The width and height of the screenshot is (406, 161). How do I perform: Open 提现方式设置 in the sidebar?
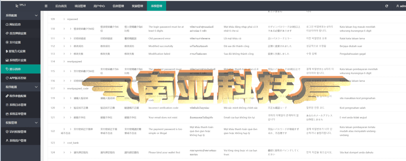click(x=20, y=51)
